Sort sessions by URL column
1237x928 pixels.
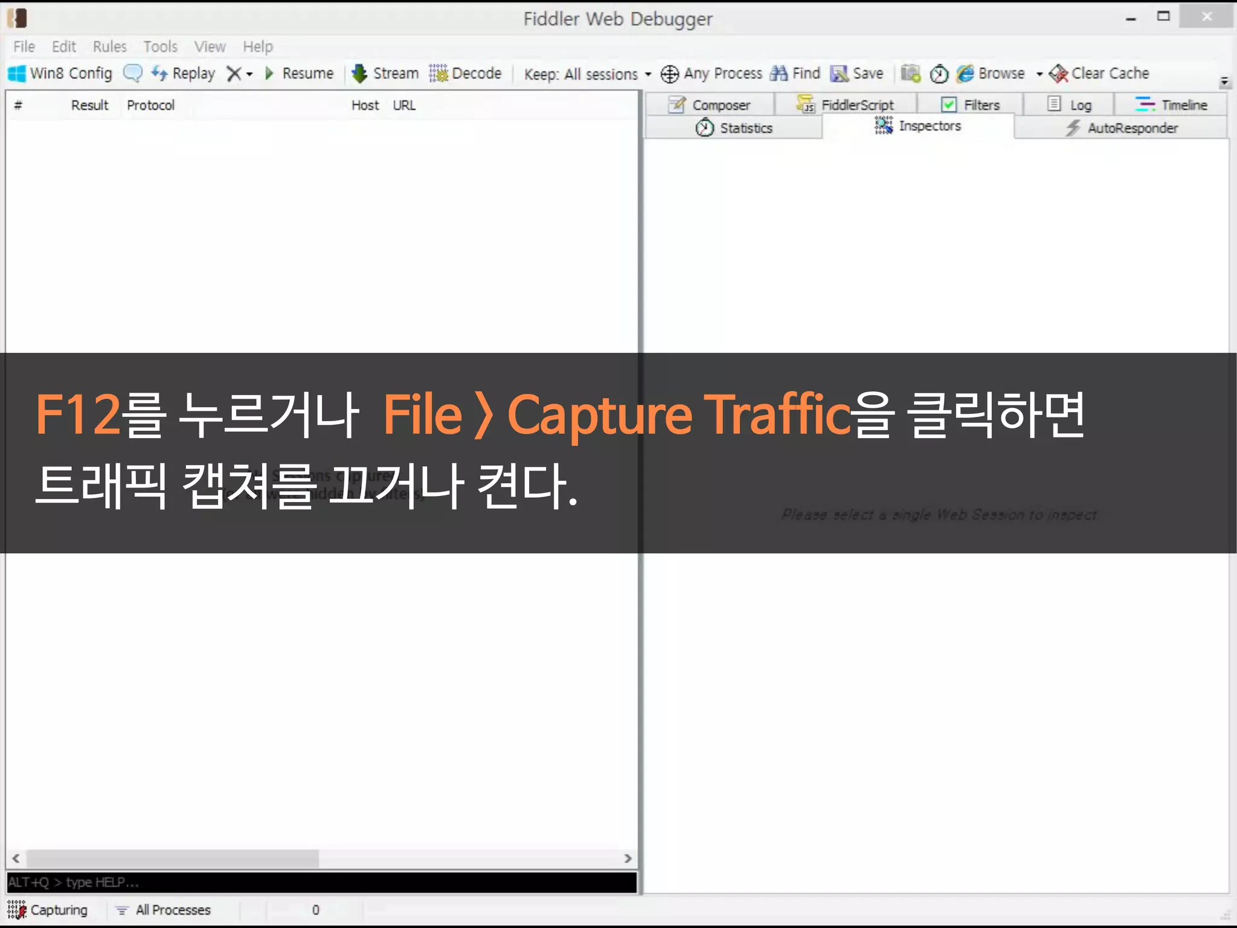click(x=404, y=105)
